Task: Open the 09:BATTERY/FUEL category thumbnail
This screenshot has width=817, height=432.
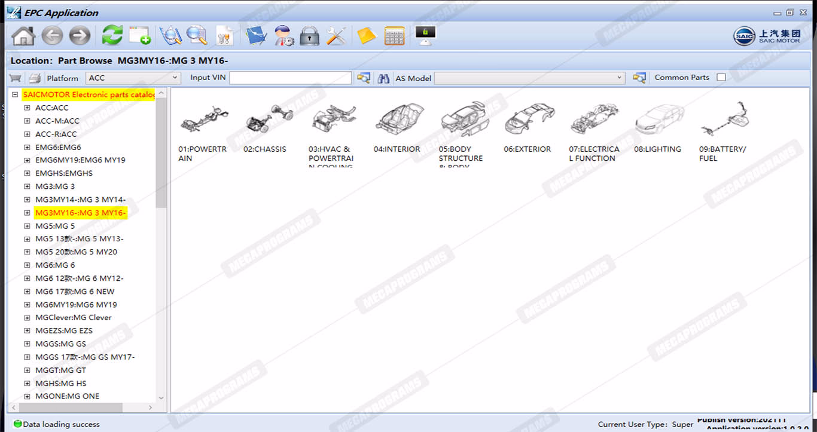Action: pos(725,119)
